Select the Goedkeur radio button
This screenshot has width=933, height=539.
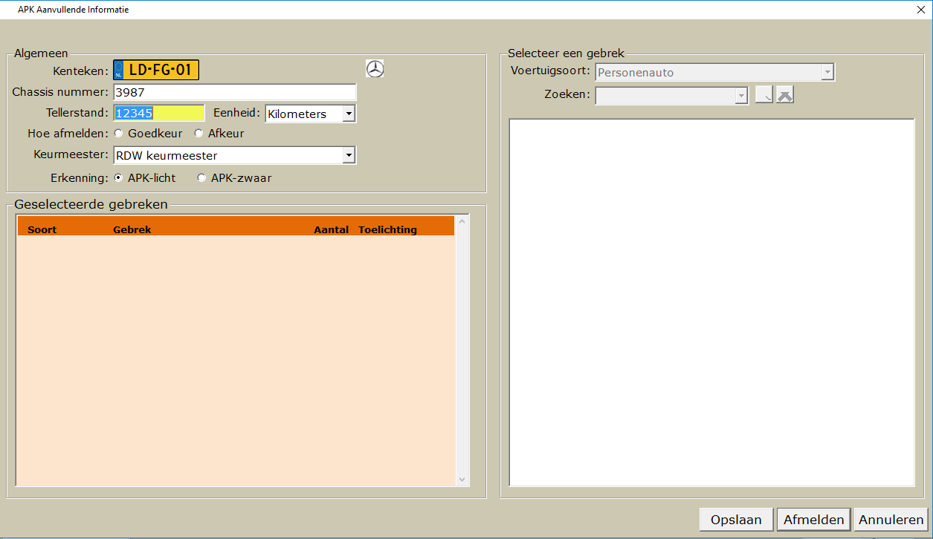(x=118, y=134)
